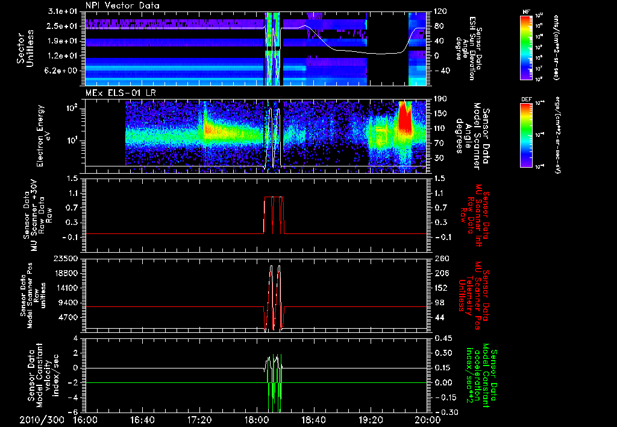Click the 16:40 time tick label

pyautogui.click(x=142, y=420)
